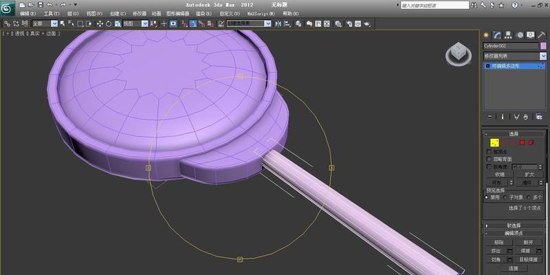550x275 pixels.
Task: Click the Mirror tool icon
Action: coord(278,23)
